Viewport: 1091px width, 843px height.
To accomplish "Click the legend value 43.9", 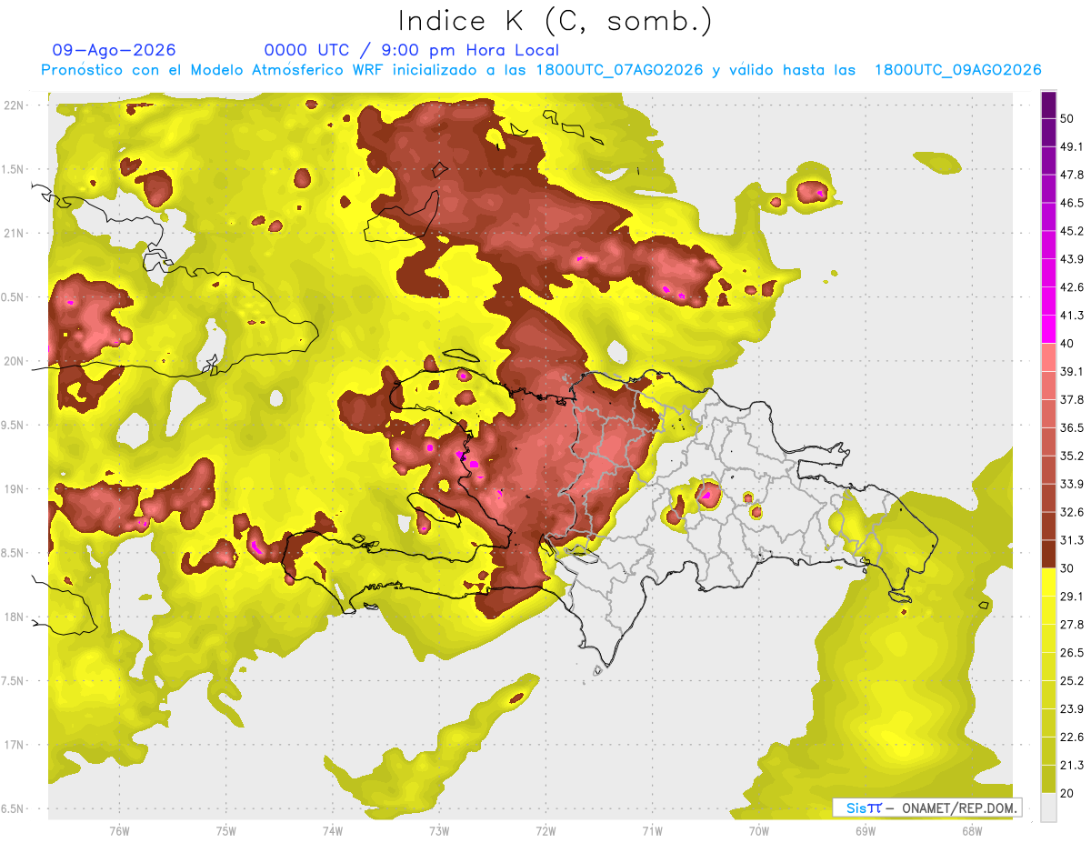I will [1072, 259].
